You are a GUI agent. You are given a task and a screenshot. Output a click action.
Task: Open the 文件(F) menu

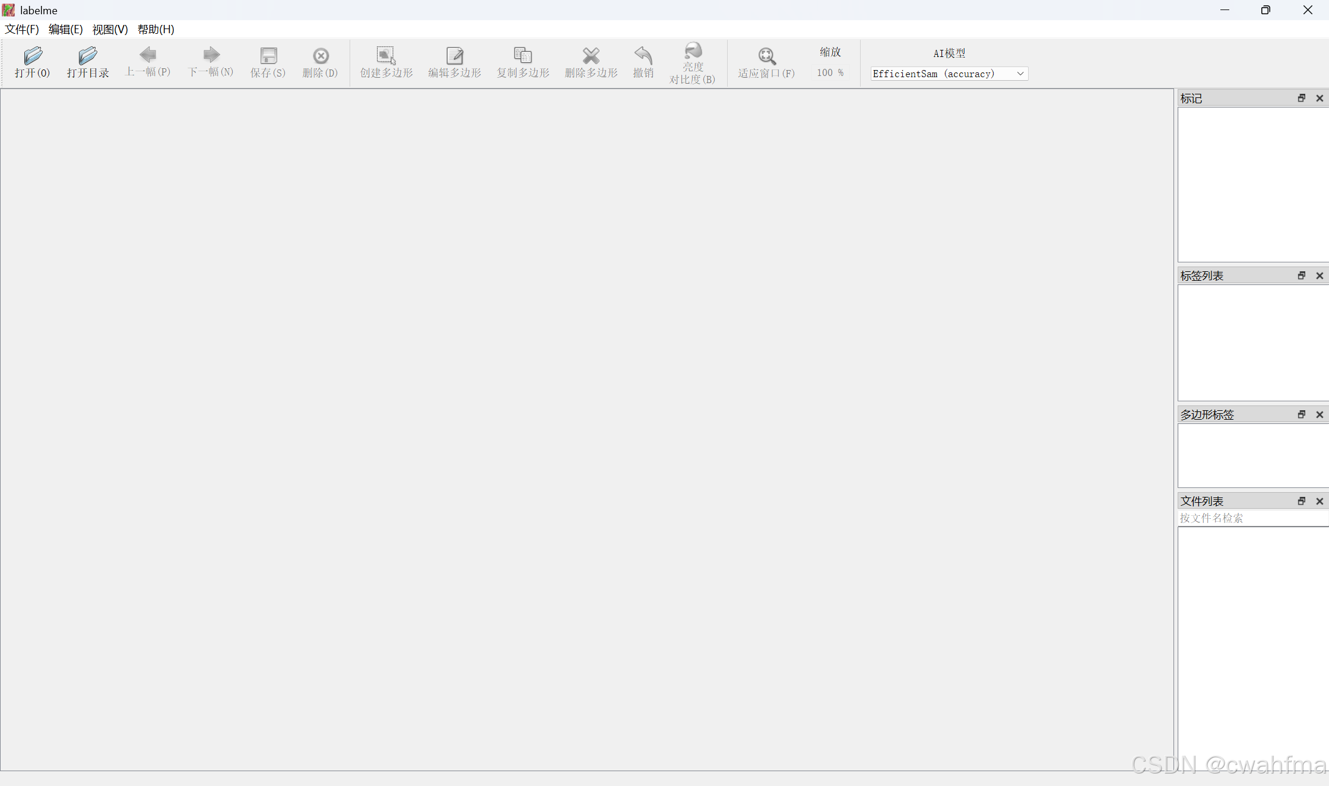(22, 29)
